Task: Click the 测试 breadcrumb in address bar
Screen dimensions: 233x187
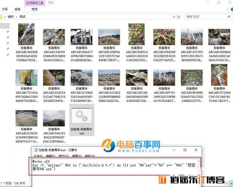Action: pos(23,17)
